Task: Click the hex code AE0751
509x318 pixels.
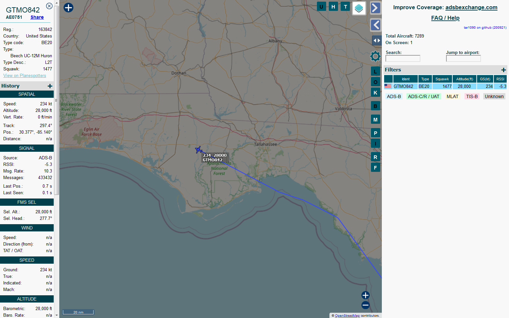Action: pos(14,17)
